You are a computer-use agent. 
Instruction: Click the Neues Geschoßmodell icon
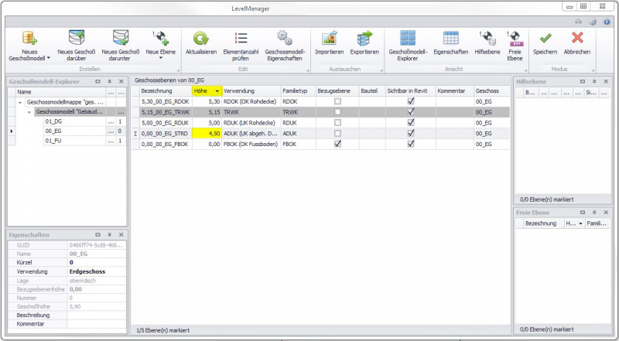coord(30,38)
